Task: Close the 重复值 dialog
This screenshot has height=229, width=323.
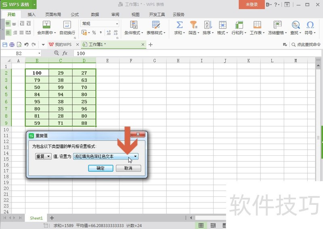Action: click(138, 134)
